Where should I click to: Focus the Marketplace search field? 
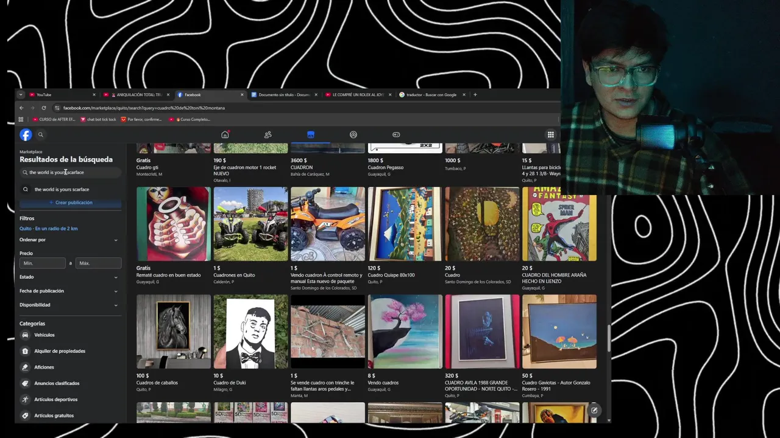pos(69,172)
